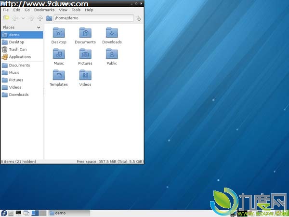Launch the terminal from the taskbar
This screenshot has width=289, height=217.
[18, 213]
